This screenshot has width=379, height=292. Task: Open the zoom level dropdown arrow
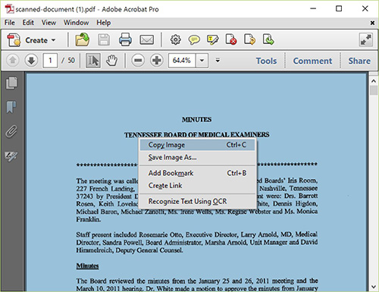click(202, 61)
